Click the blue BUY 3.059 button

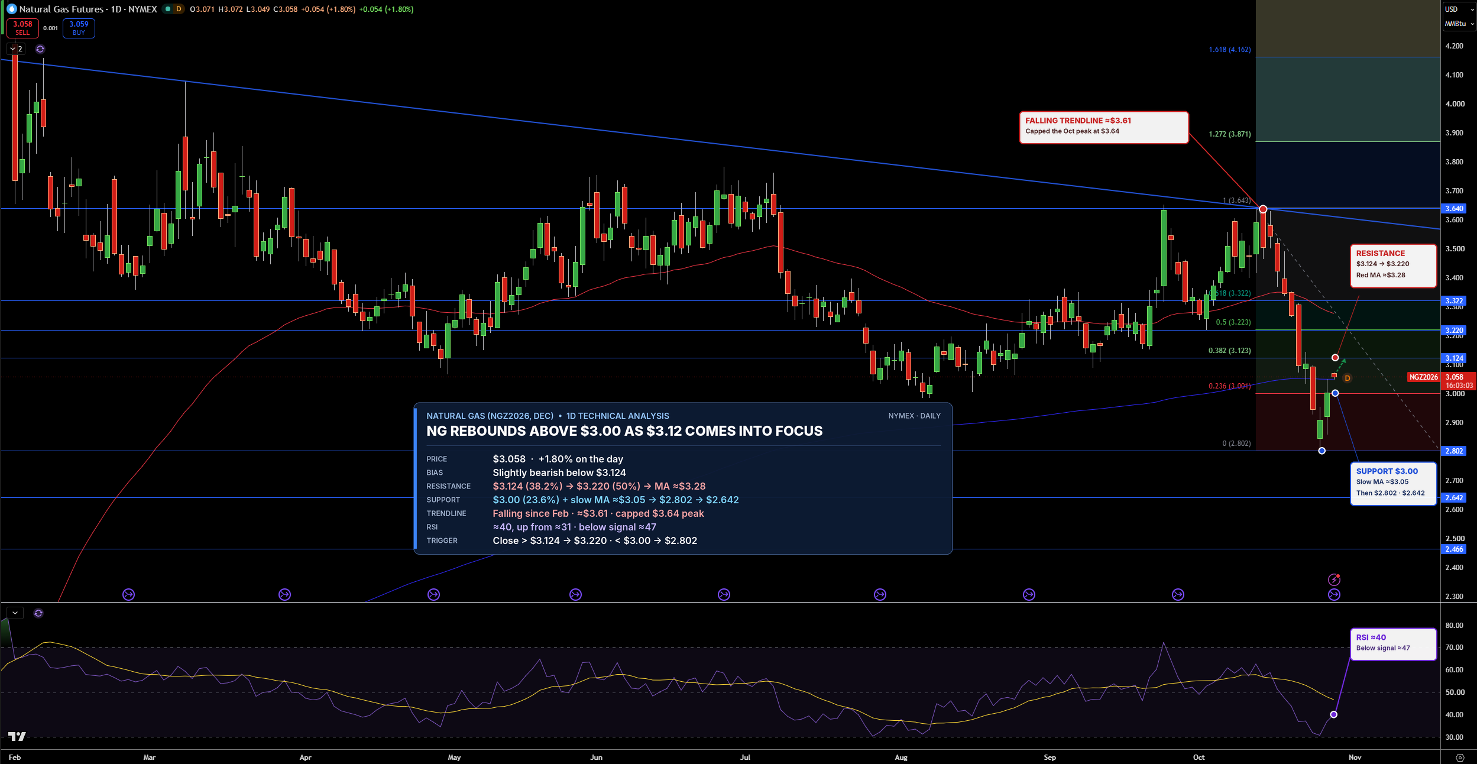coord(79,28)
